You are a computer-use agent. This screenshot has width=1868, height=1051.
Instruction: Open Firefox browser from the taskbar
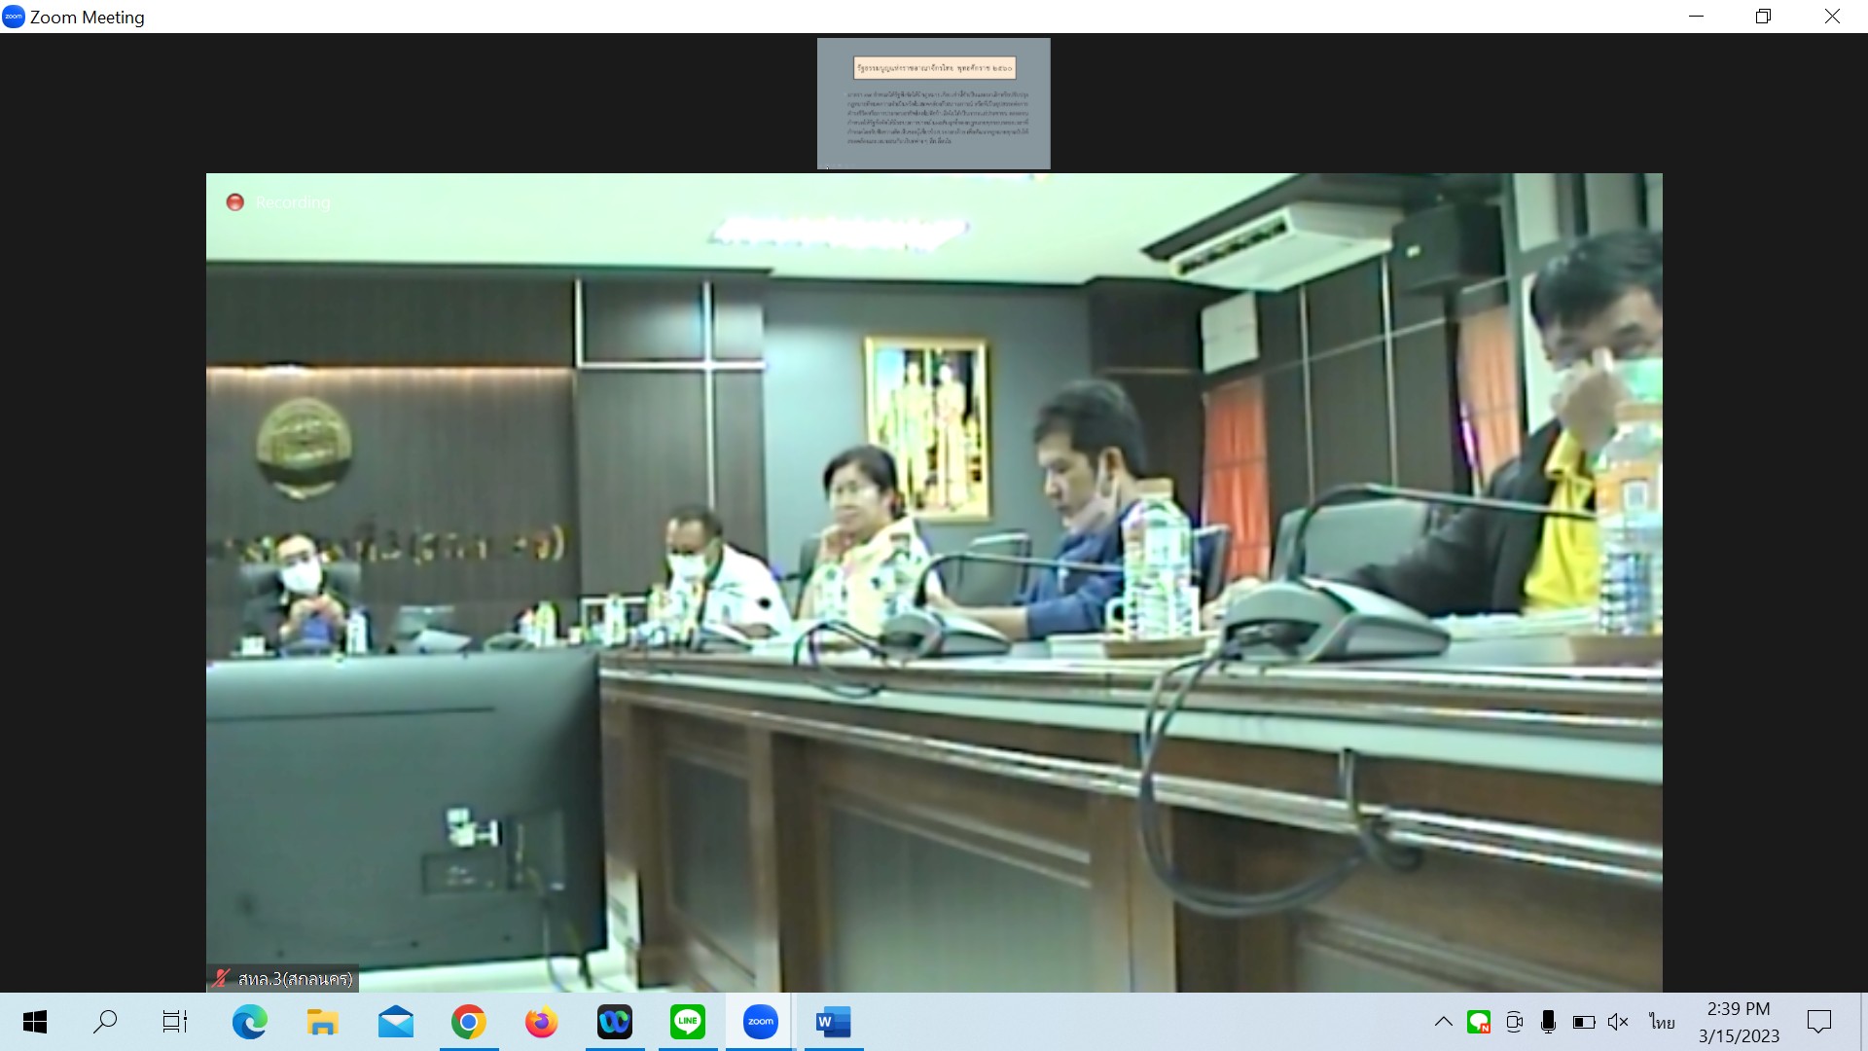[x=541, y=1022]
